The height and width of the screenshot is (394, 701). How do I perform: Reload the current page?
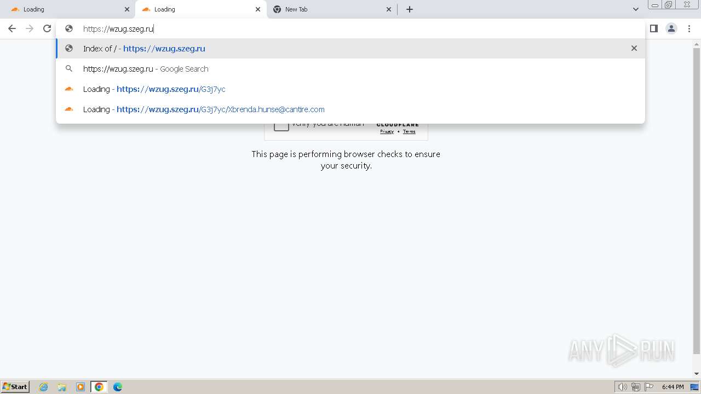click(x=47, y=28)
